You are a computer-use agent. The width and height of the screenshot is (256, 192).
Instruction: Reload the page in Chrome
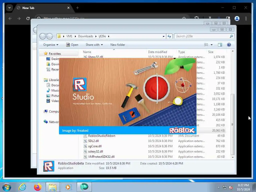[28, 18]
